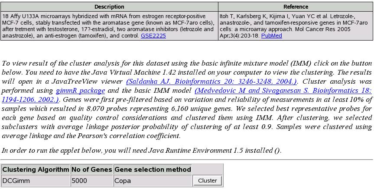Screen dimensions: 374x189
Task: Open the GSE2225 dataset link
Action: (x=153, y=36)
